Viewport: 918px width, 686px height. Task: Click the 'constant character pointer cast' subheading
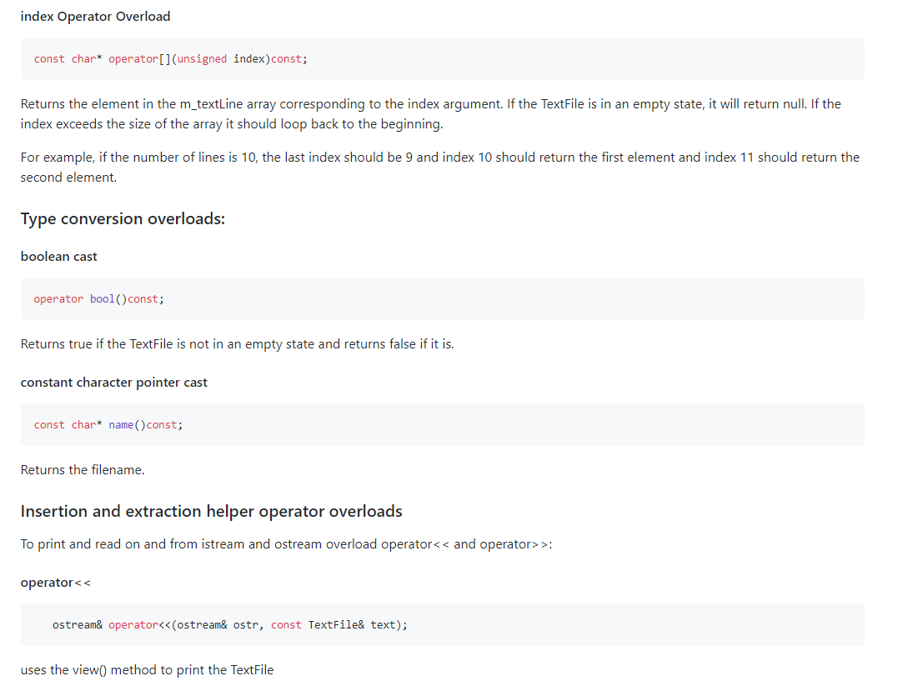click(x=114, y=383)
